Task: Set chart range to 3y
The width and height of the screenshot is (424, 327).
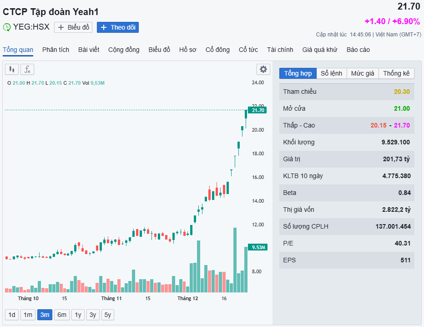Action: [x=93, y=315]
